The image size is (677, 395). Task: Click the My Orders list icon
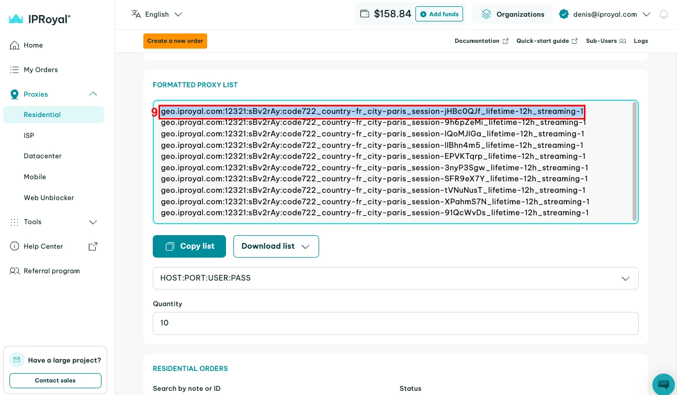pos(15,69)
